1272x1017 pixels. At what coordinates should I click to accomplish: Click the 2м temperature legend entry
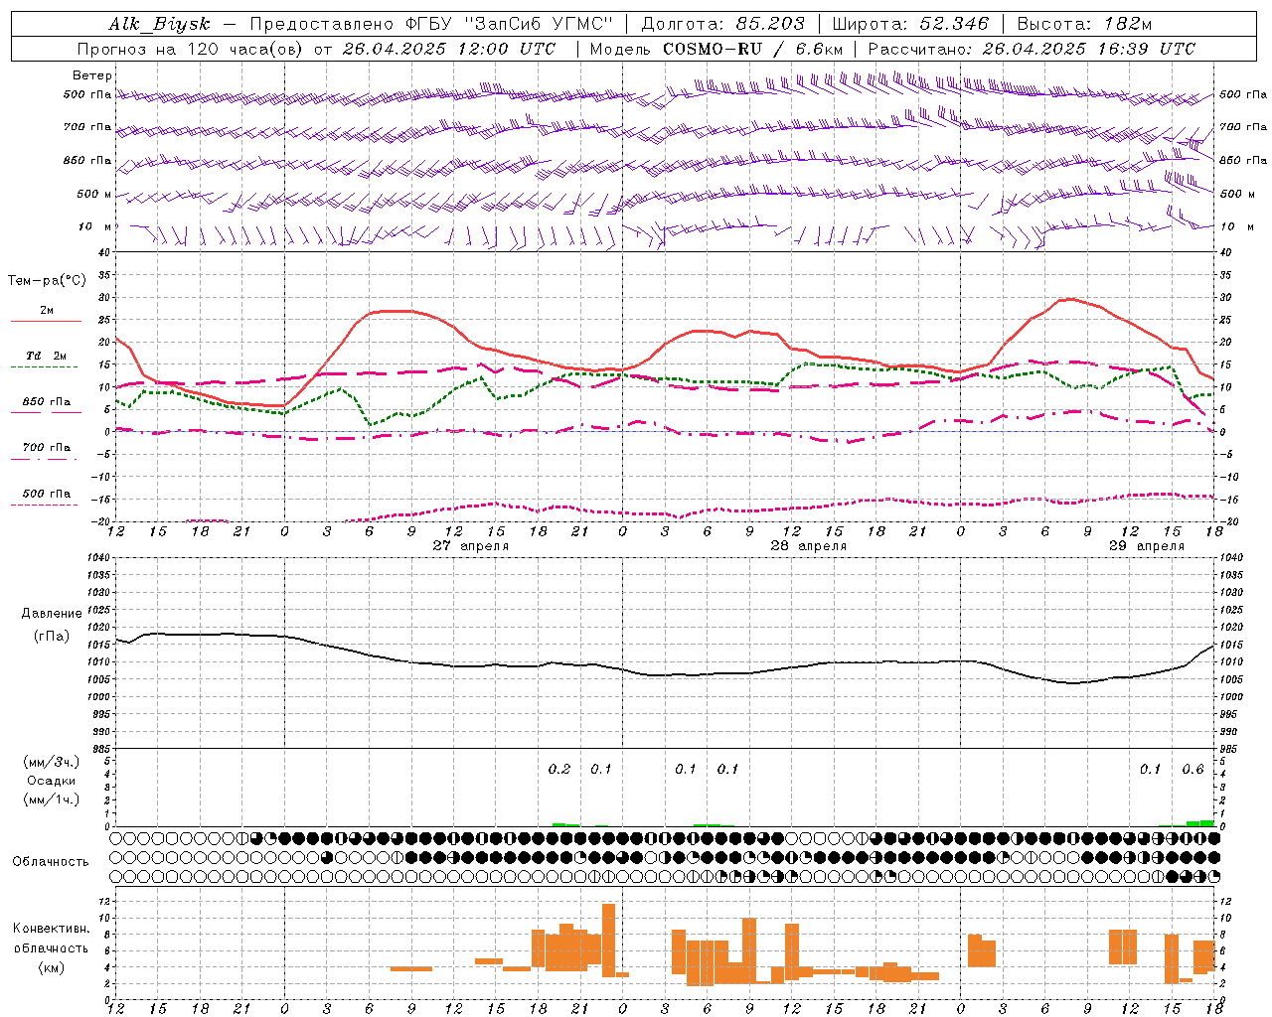47,310
